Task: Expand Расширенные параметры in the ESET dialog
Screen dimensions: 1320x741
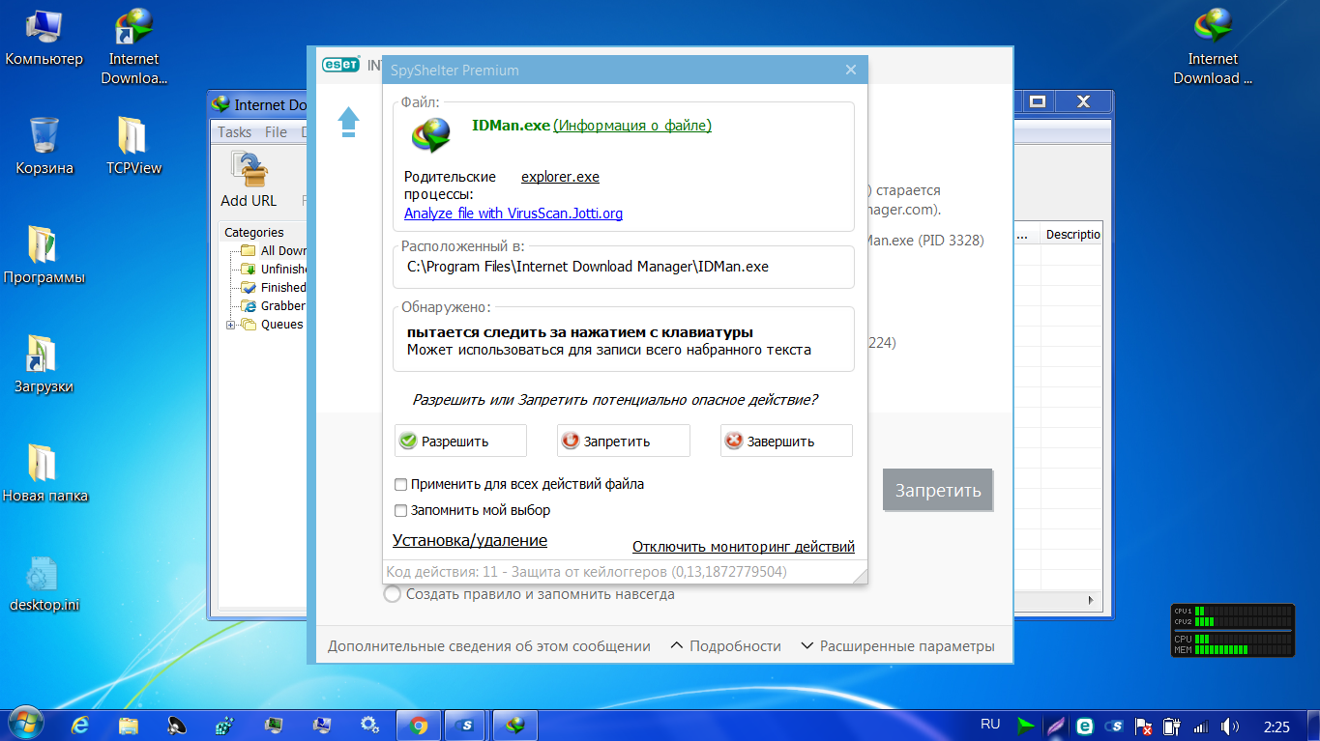Action: pyautogui.click(x=897, y=646)
